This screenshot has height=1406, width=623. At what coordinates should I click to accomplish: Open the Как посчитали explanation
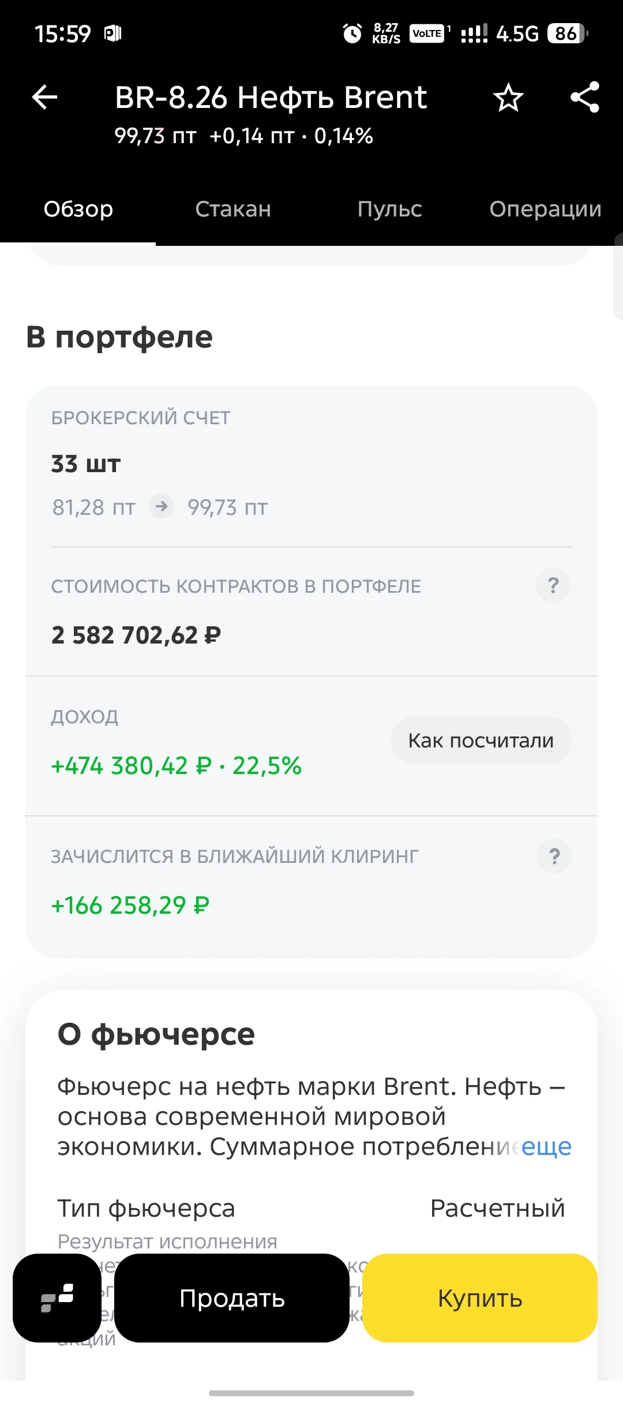tap(481, 741)
